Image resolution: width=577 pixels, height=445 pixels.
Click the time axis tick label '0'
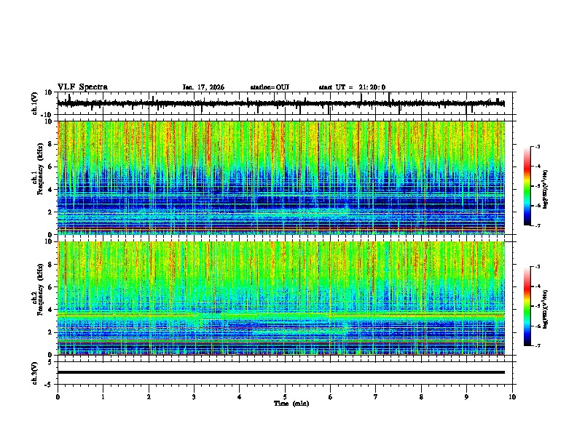[58, 397]
